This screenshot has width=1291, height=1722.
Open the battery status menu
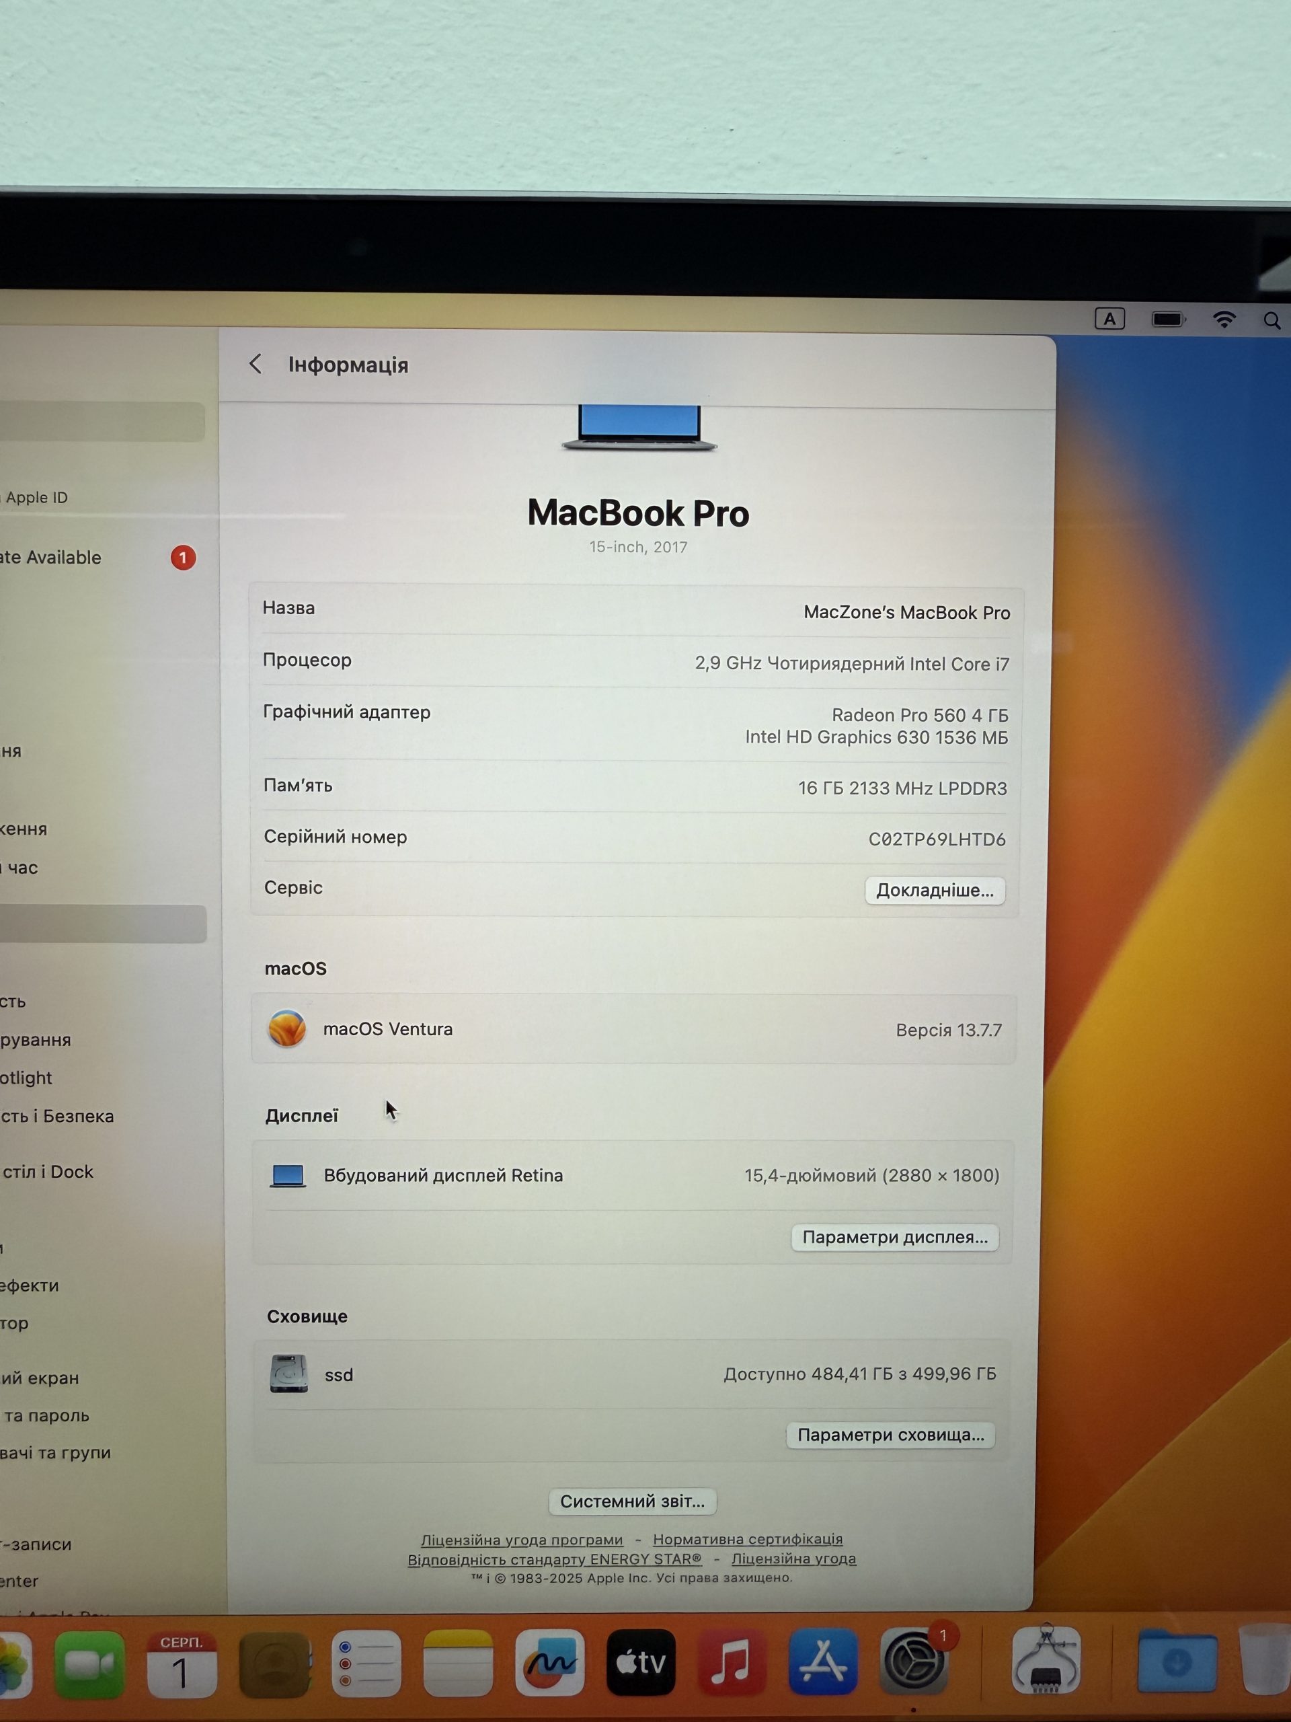tap(1168, 320)
